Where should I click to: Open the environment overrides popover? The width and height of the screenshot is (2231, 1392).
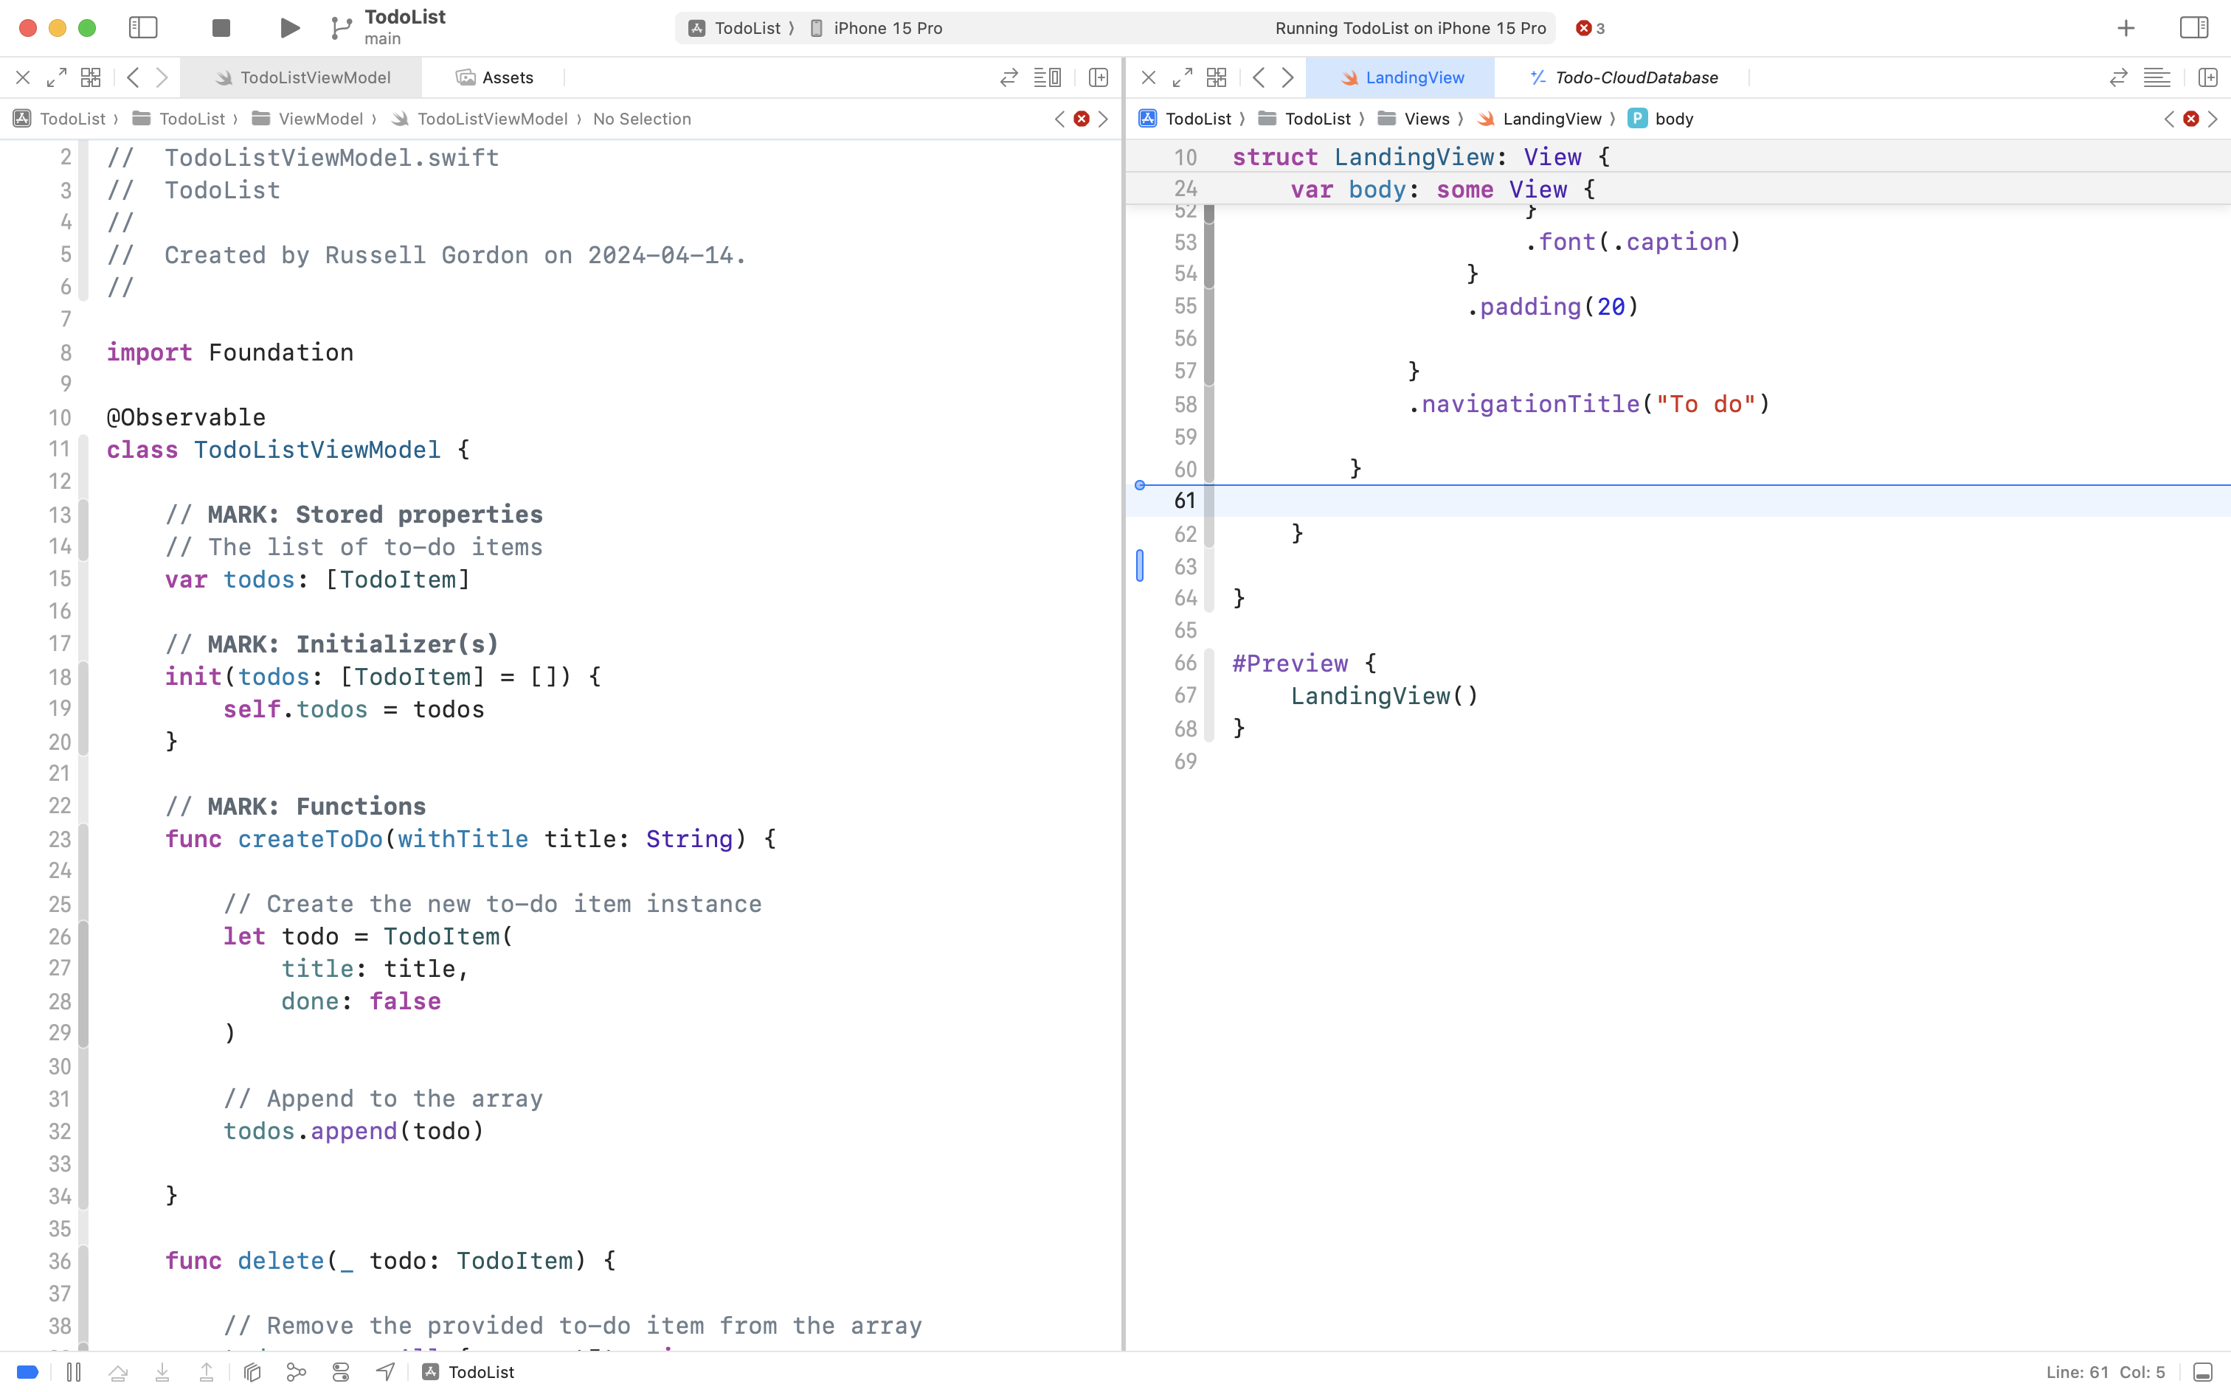[340, 1372]
